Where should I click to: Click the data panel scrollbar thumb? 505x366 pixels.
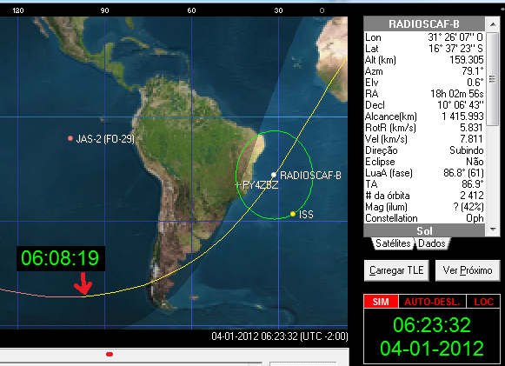pyautogui.click(x=493, y=78)
